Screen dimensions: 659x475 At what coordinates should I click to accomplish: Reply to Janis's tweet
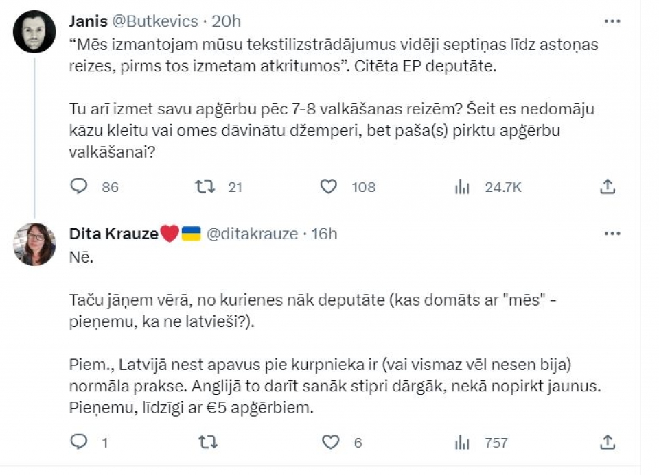pos(78,186)
